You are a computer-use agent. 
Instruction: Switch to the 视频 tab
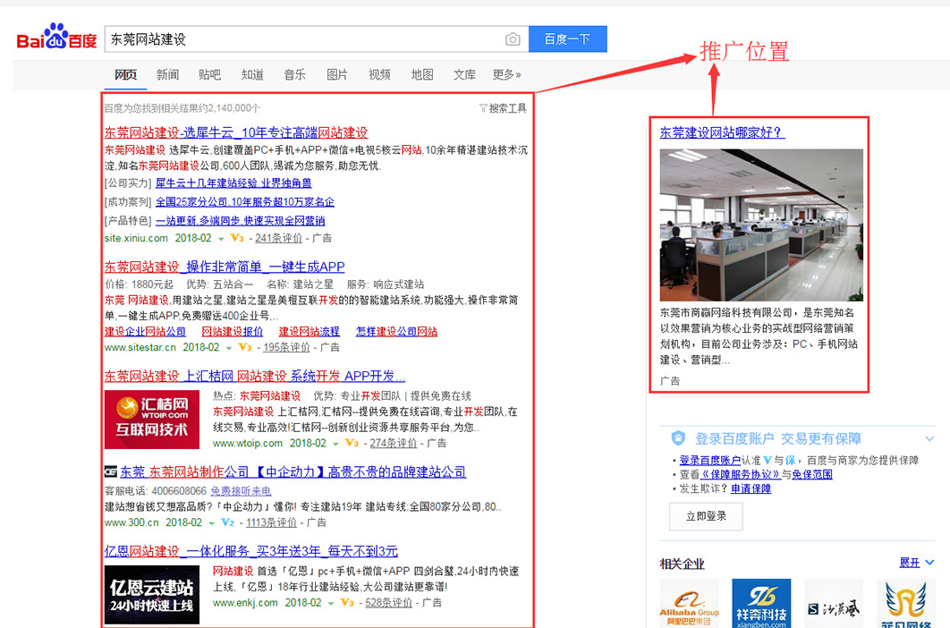coord(380,74)
